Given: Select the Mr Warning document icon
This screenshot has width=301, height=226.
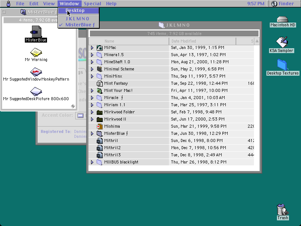Looking at the screenshot, I should [36, 52].
